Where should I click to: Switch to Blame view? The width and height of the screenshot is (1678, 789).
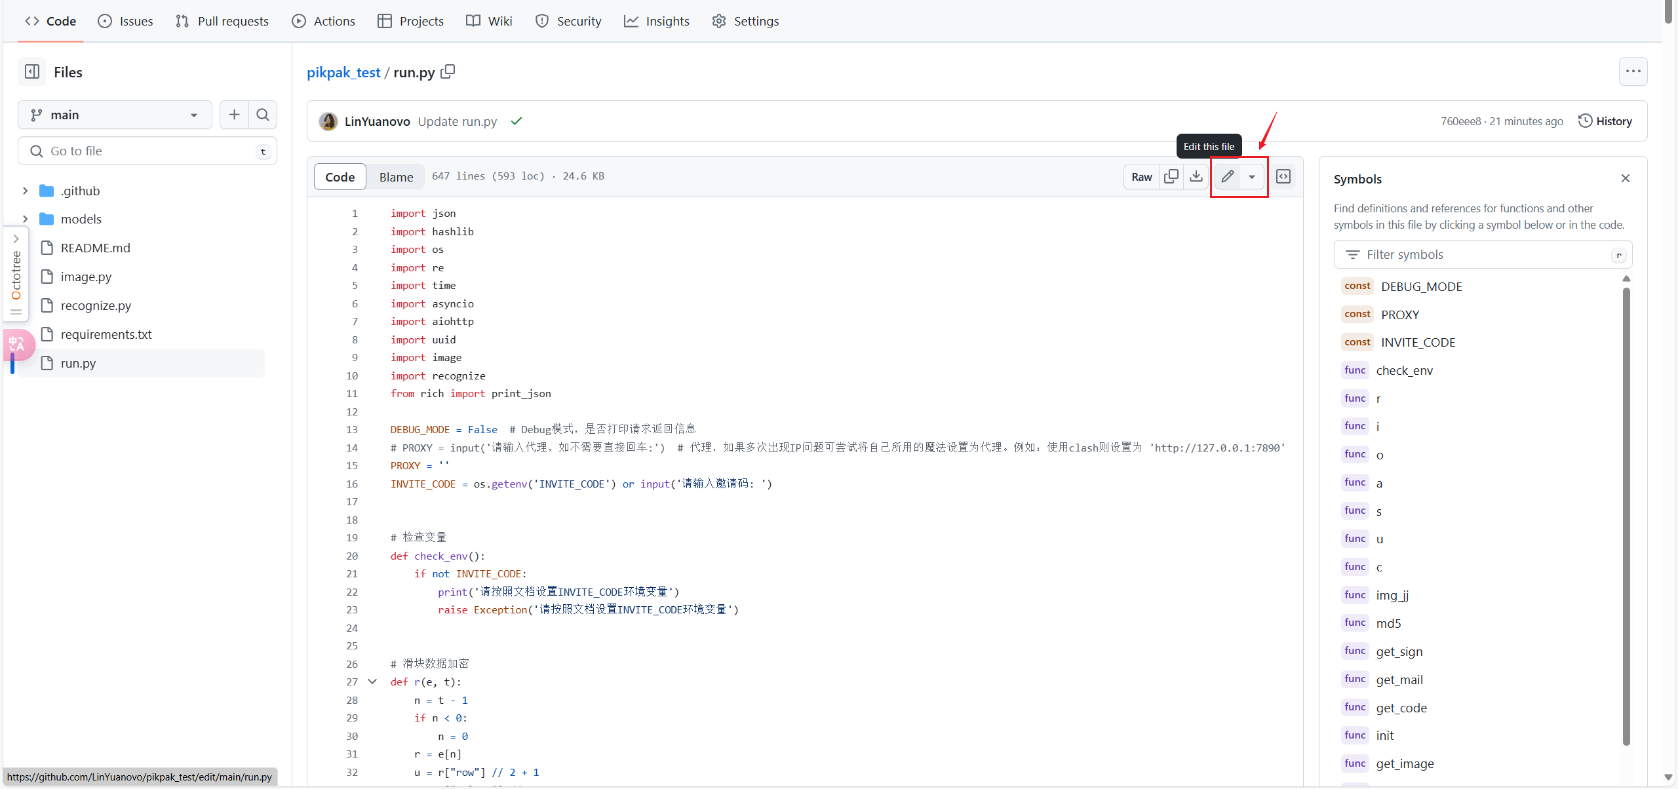pyautogui.click(x=396, y=177)
